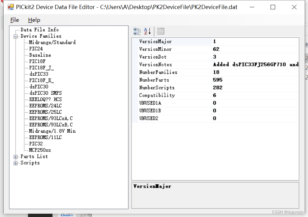Click the UNUSED1A property name
Viewport: 308px width, 217px height.
tap(150, 103)
